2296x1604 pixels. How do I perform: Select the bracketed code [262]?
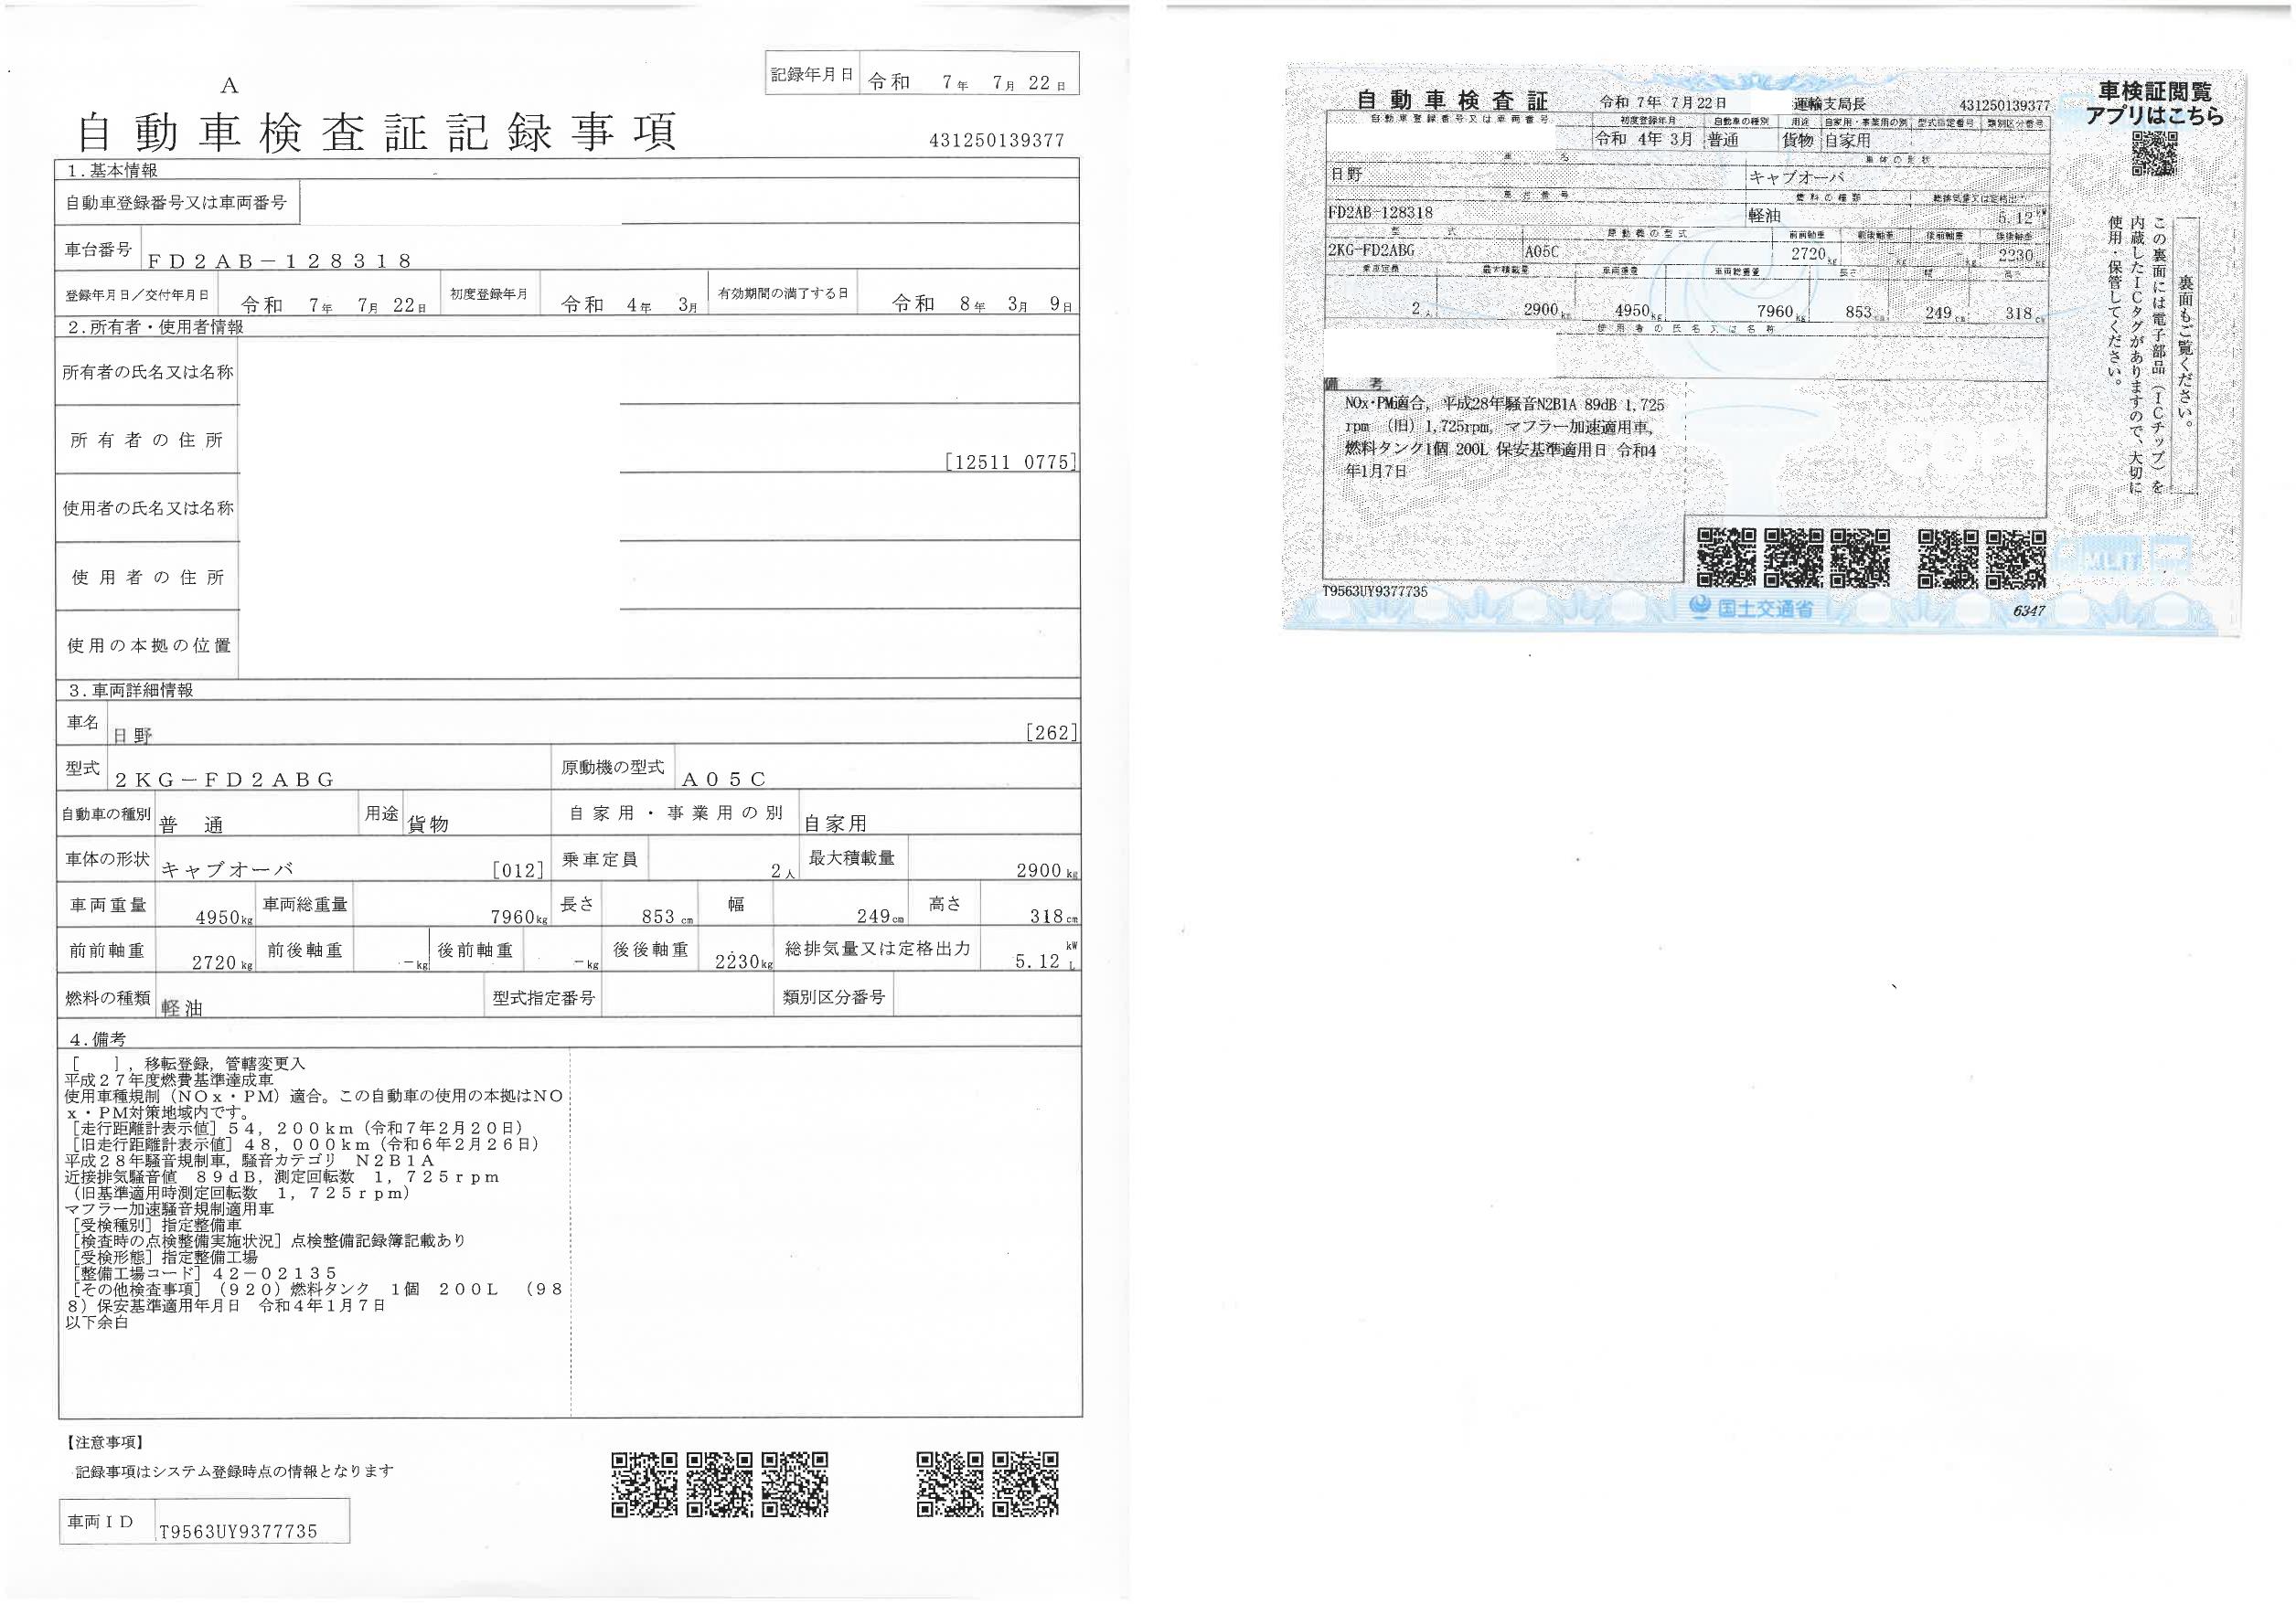click(x=1052, y=733)
